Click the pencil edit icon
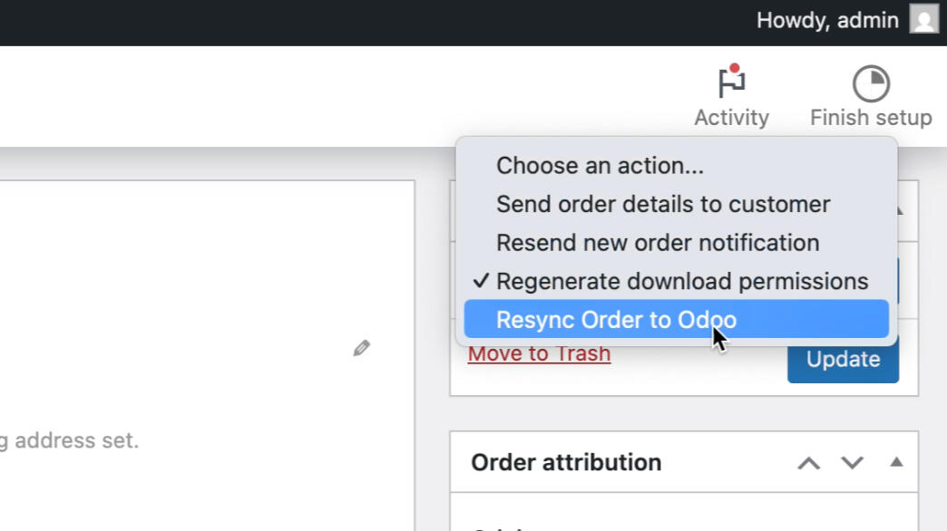 (x=362, y=348)
